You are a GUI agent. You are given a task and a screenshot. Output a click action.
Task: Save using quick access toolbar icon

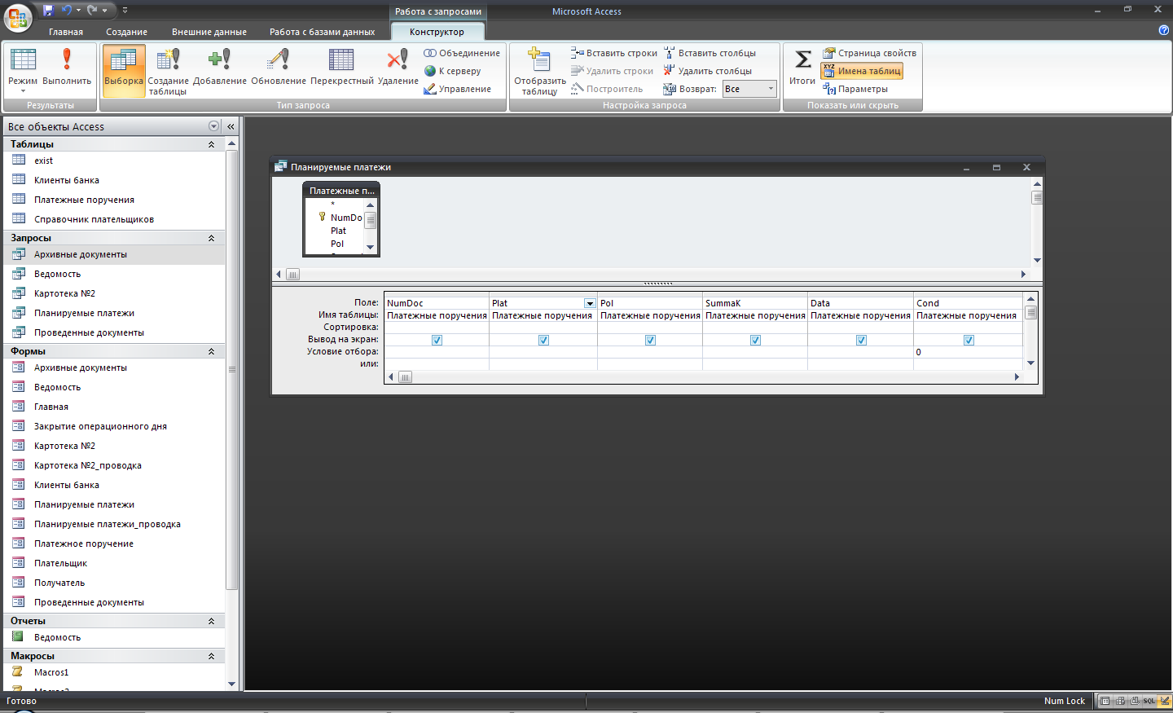coord(48,10)
